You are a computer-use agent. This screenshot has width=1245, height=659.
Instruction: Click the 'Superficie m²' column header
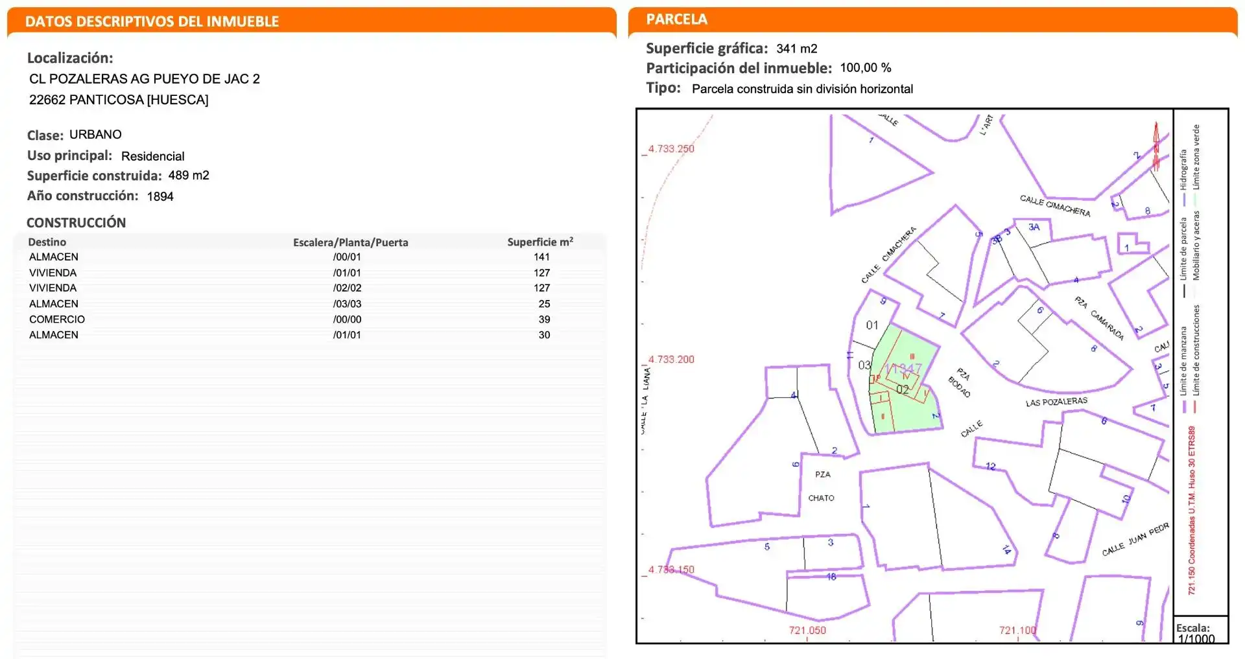(540, 242)
